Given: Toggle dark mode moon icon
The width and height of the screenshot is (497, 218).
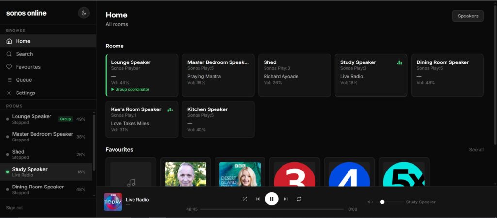Looking at the screenshot, I should pyautogui.click(x=83, y=13).
